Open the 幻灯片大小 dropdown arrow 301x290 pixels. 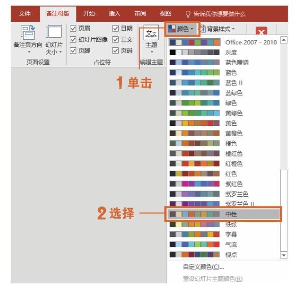[60, 52]
